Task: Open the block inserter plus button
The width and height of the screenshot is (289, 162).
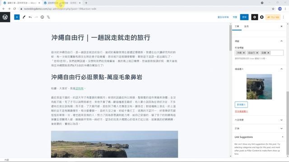Action: click(17, 17)
